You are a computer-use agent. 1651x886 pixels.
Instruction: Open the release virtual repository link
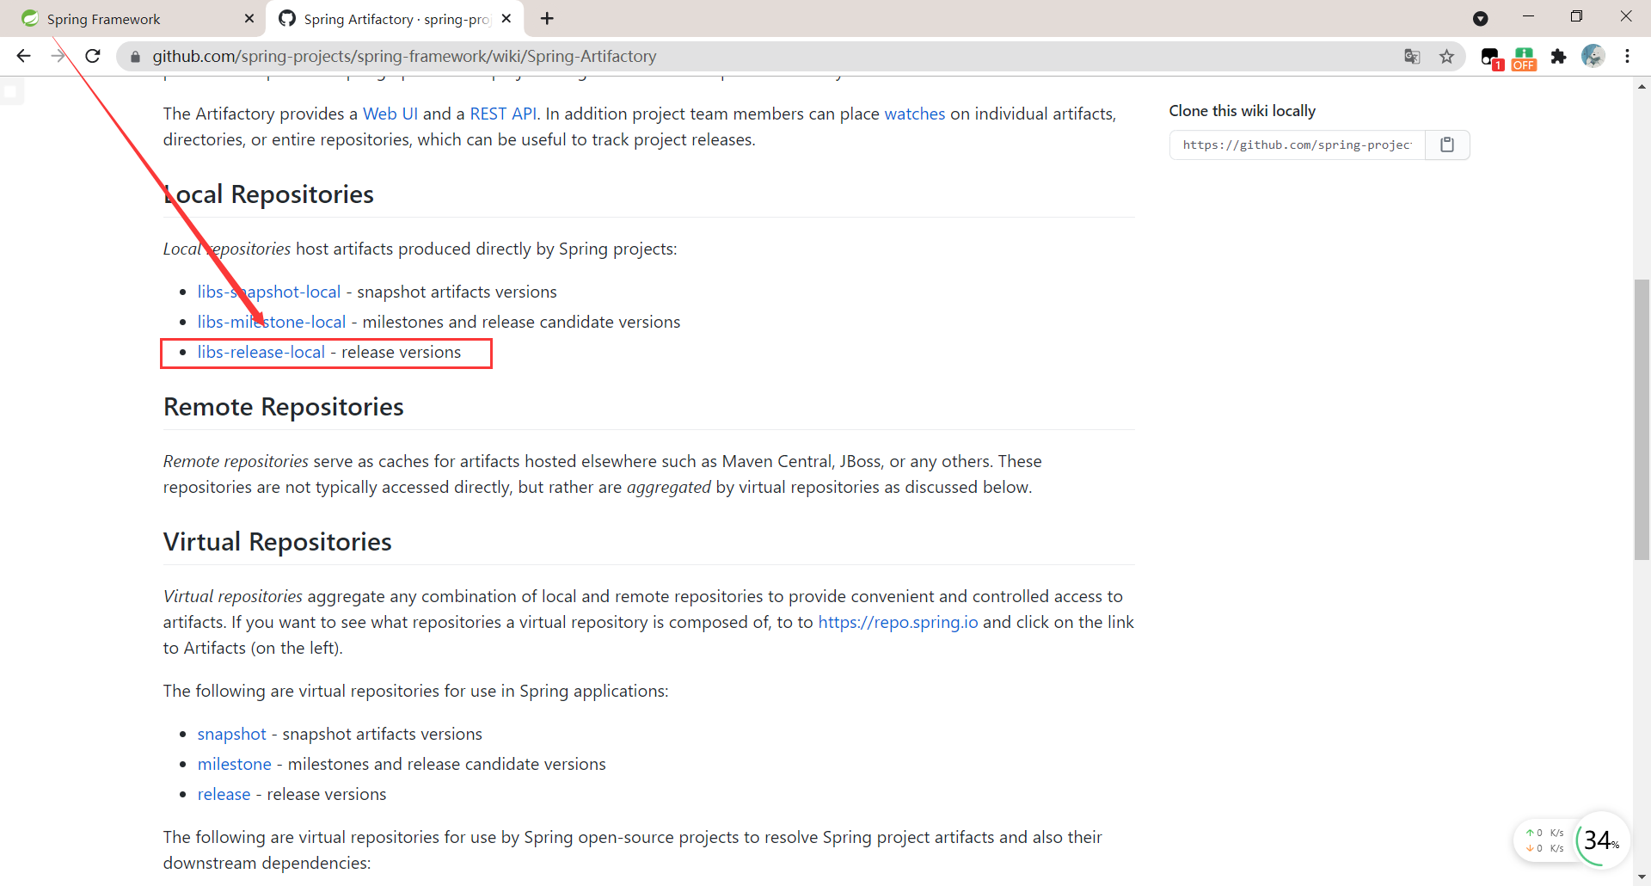(x=224, y=794)
